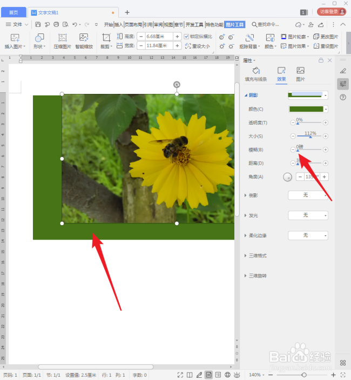Open the pen/style sidebar icon
Image resolution: width=351 pixels, height=380 pixels.
coord(343,71)
